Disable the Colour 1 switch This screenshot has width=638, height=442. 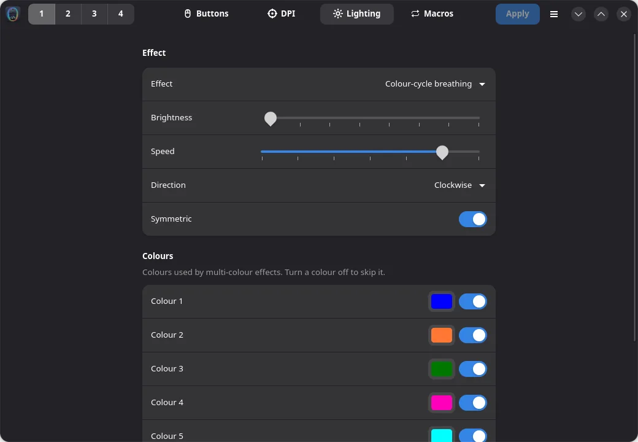pos(473,301)
